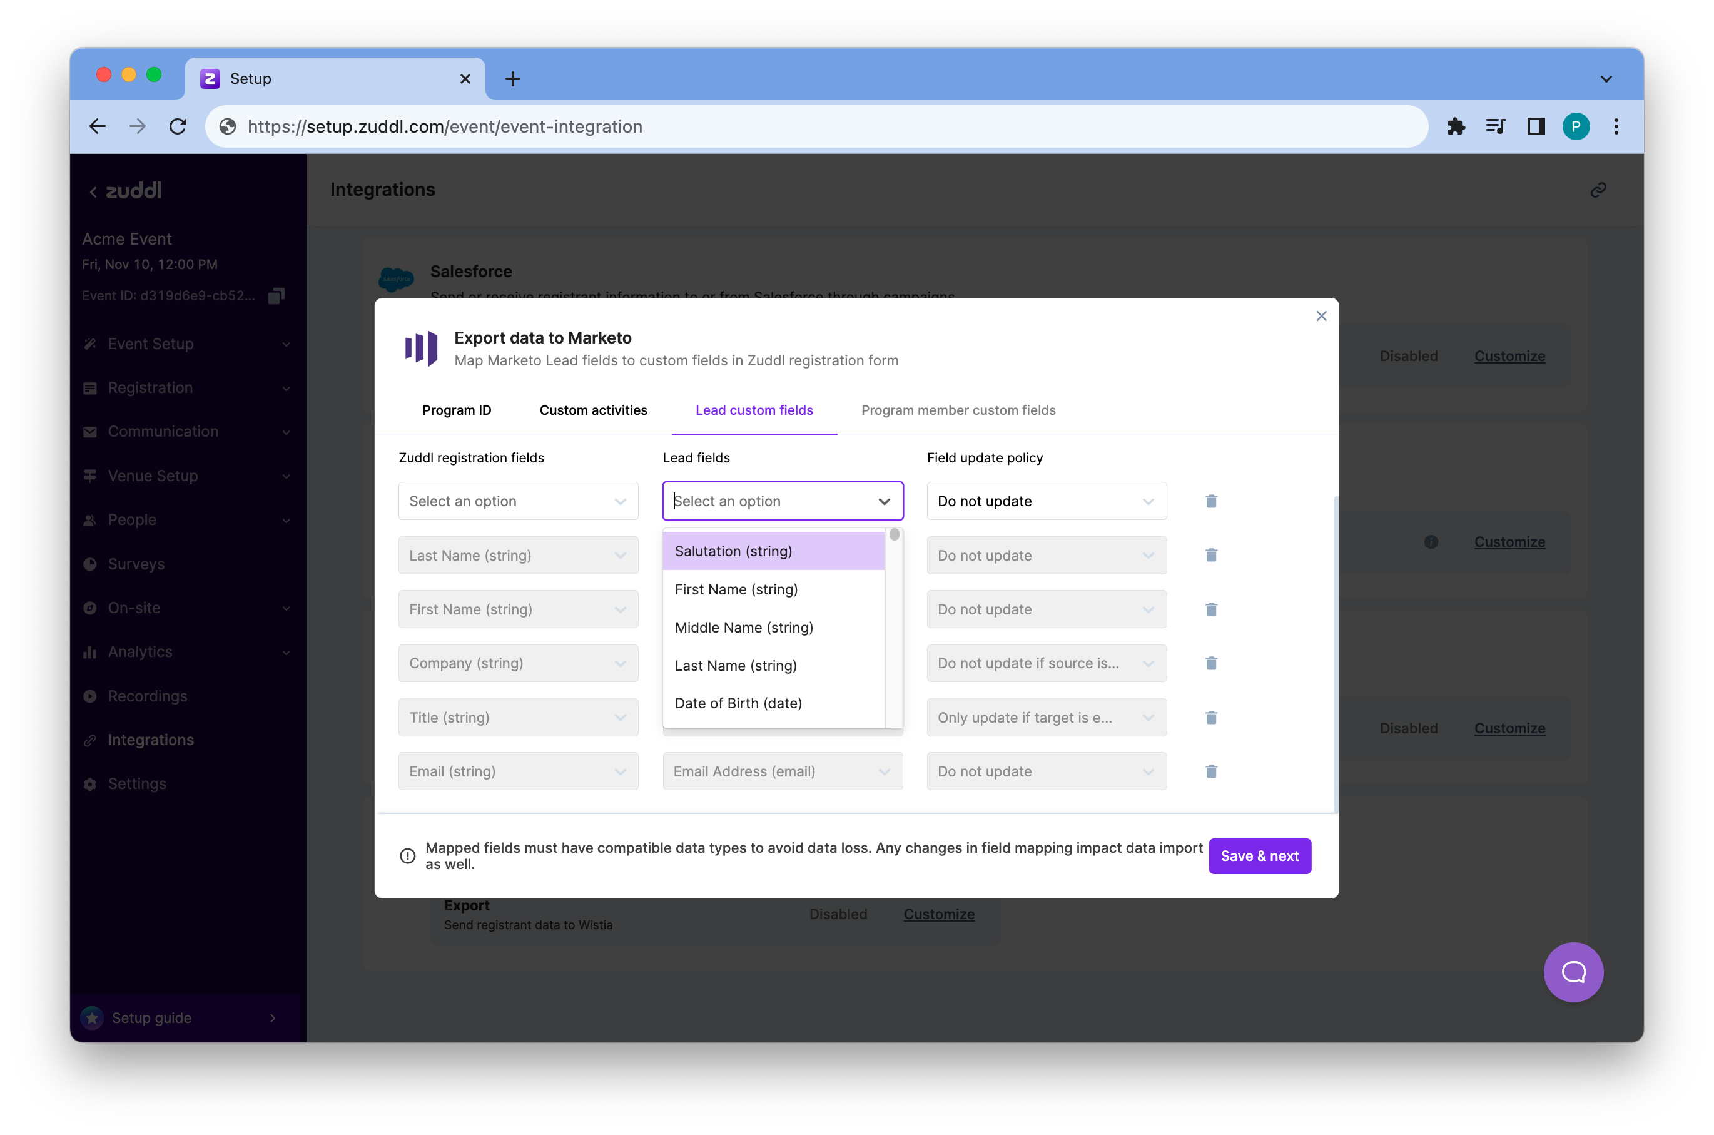Copy the Event ID
Screen dimensions: 1714x1135
(276, 296)
